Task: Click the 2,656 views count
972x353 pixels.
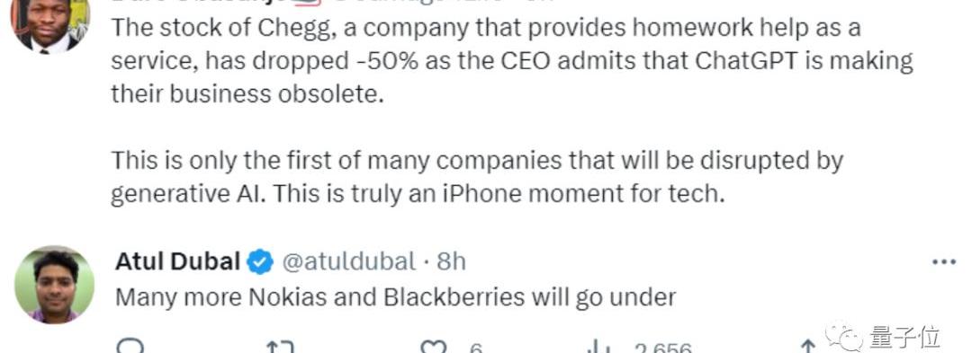Action: (662, 349)
